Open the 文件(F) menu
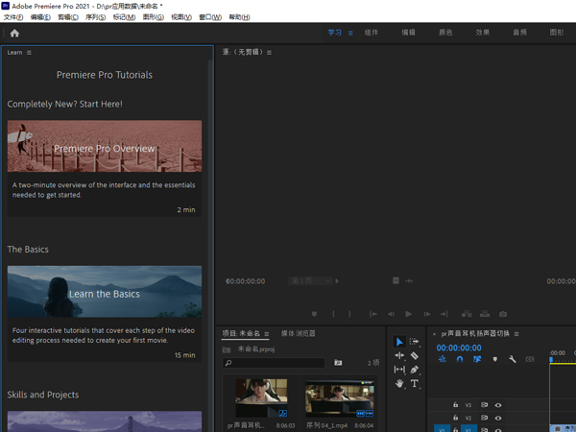 click(13, 17)
